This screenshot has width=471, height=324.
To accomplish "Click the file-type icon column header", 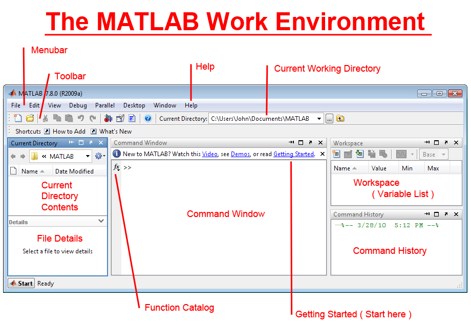I will pyautogui.click(x=13, y=171).
